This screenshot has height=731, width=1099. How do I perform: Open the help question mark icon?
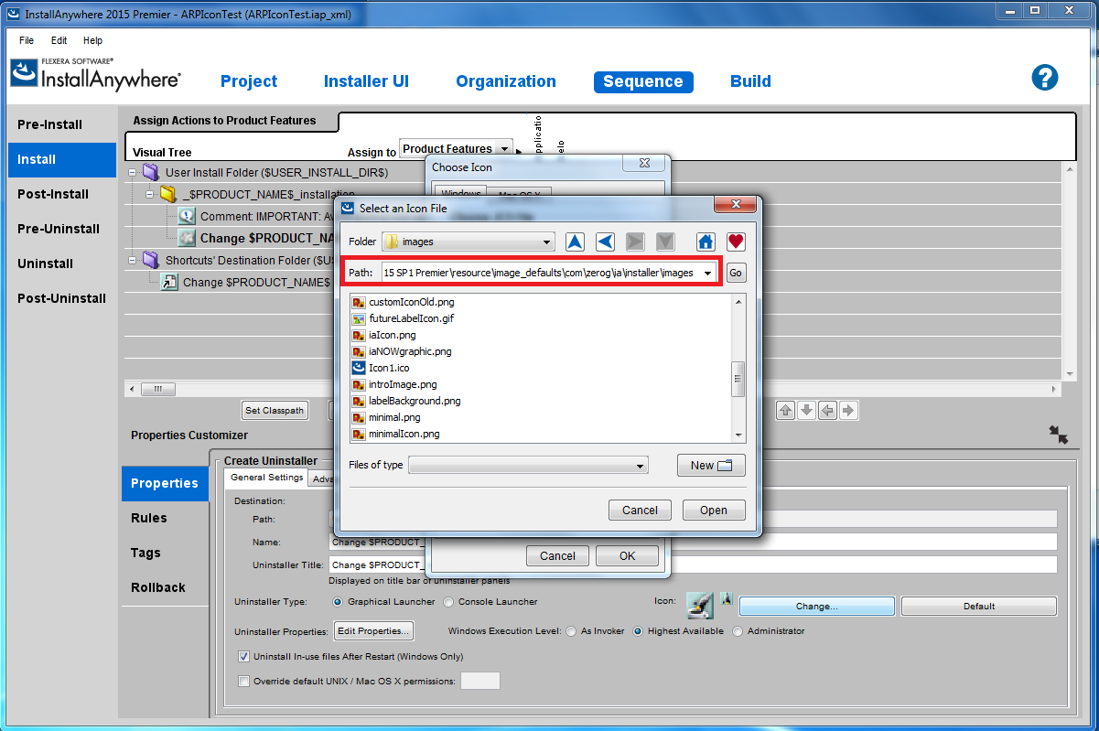click(1044, 78)
